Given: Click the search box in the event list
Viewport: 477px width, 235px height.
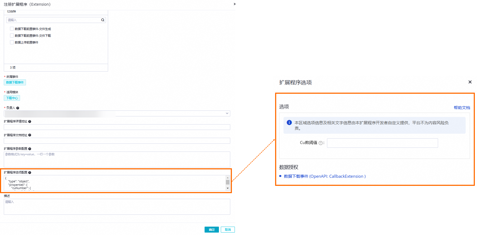Looking at the screenshot, I should tap(56, 20).
